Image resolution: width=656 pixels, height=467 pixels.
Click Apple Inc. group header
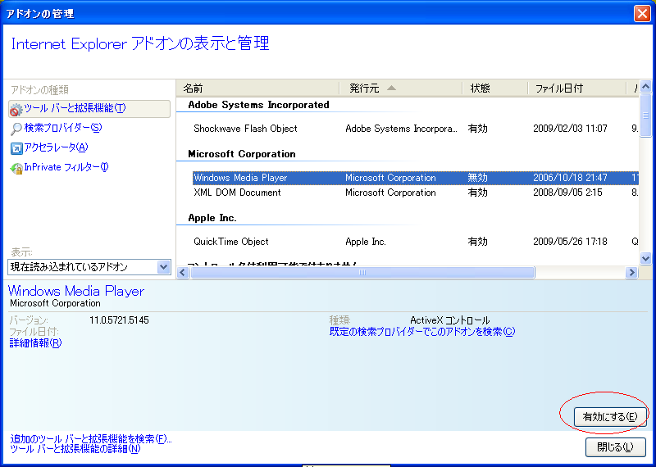(212, 218)
